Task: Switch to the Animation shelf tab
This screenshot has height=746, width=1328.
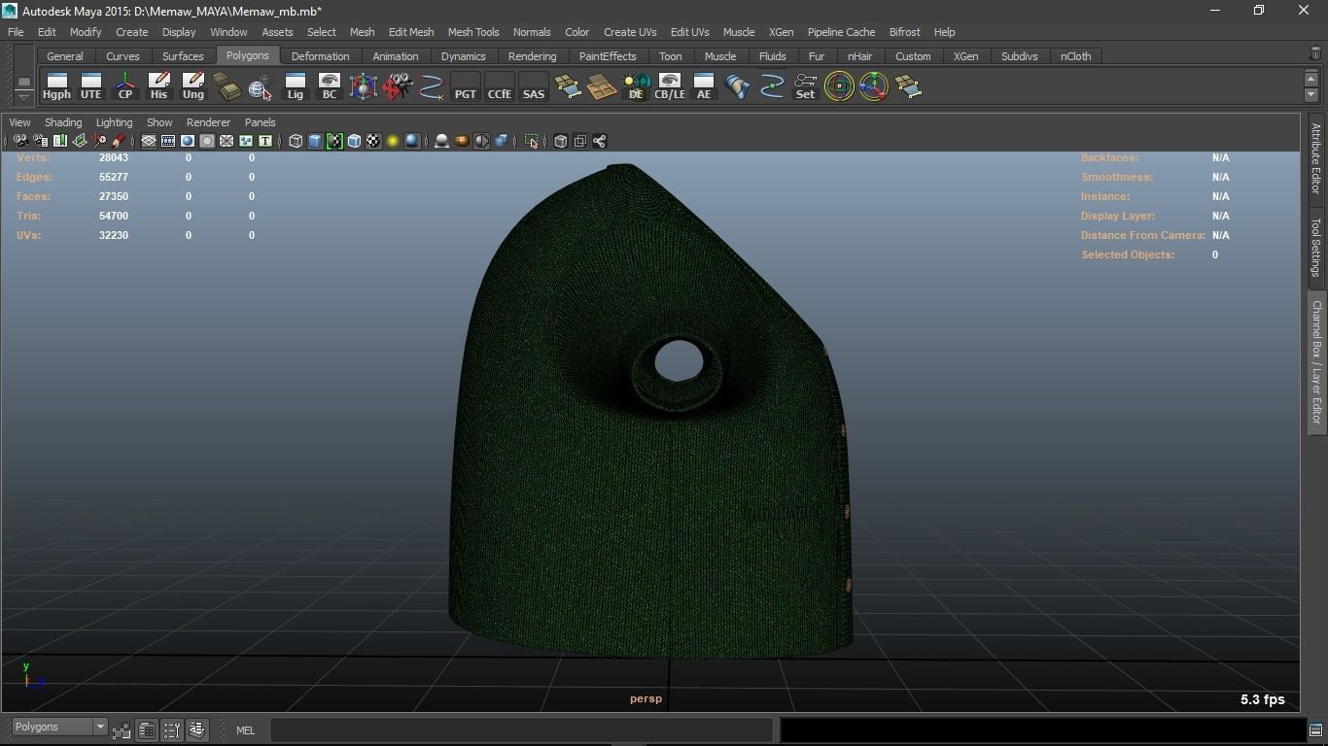Action: pos(396,56)
